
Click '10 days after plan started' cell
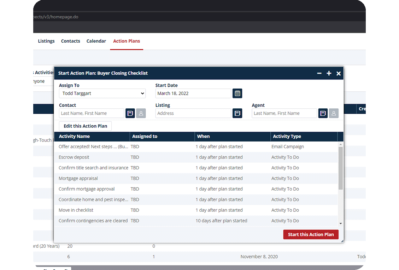(221, 221)
